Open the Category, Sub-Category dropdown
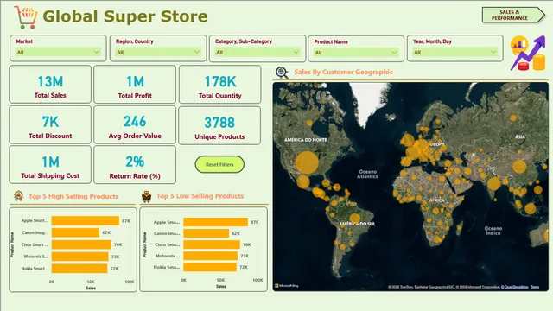Image resolution: width=553 pixels, height=311 pixels. point(257,52)
